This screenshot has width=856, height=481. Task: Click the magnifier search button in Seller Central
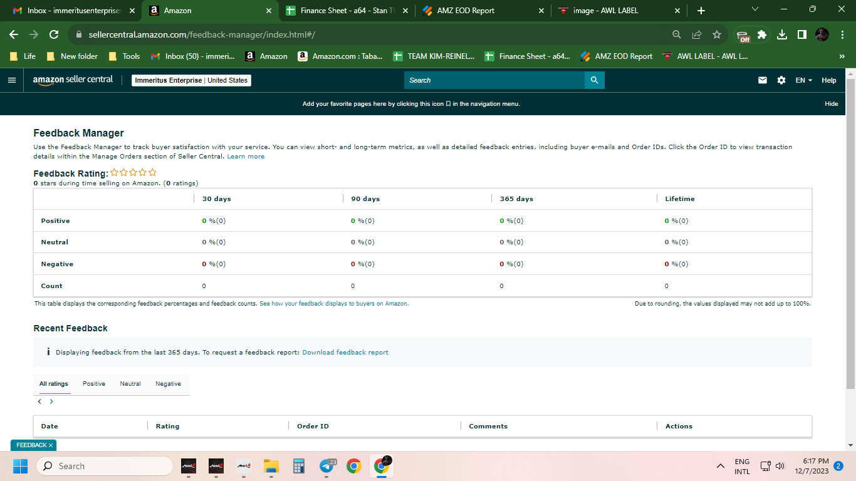click(594, 80)
